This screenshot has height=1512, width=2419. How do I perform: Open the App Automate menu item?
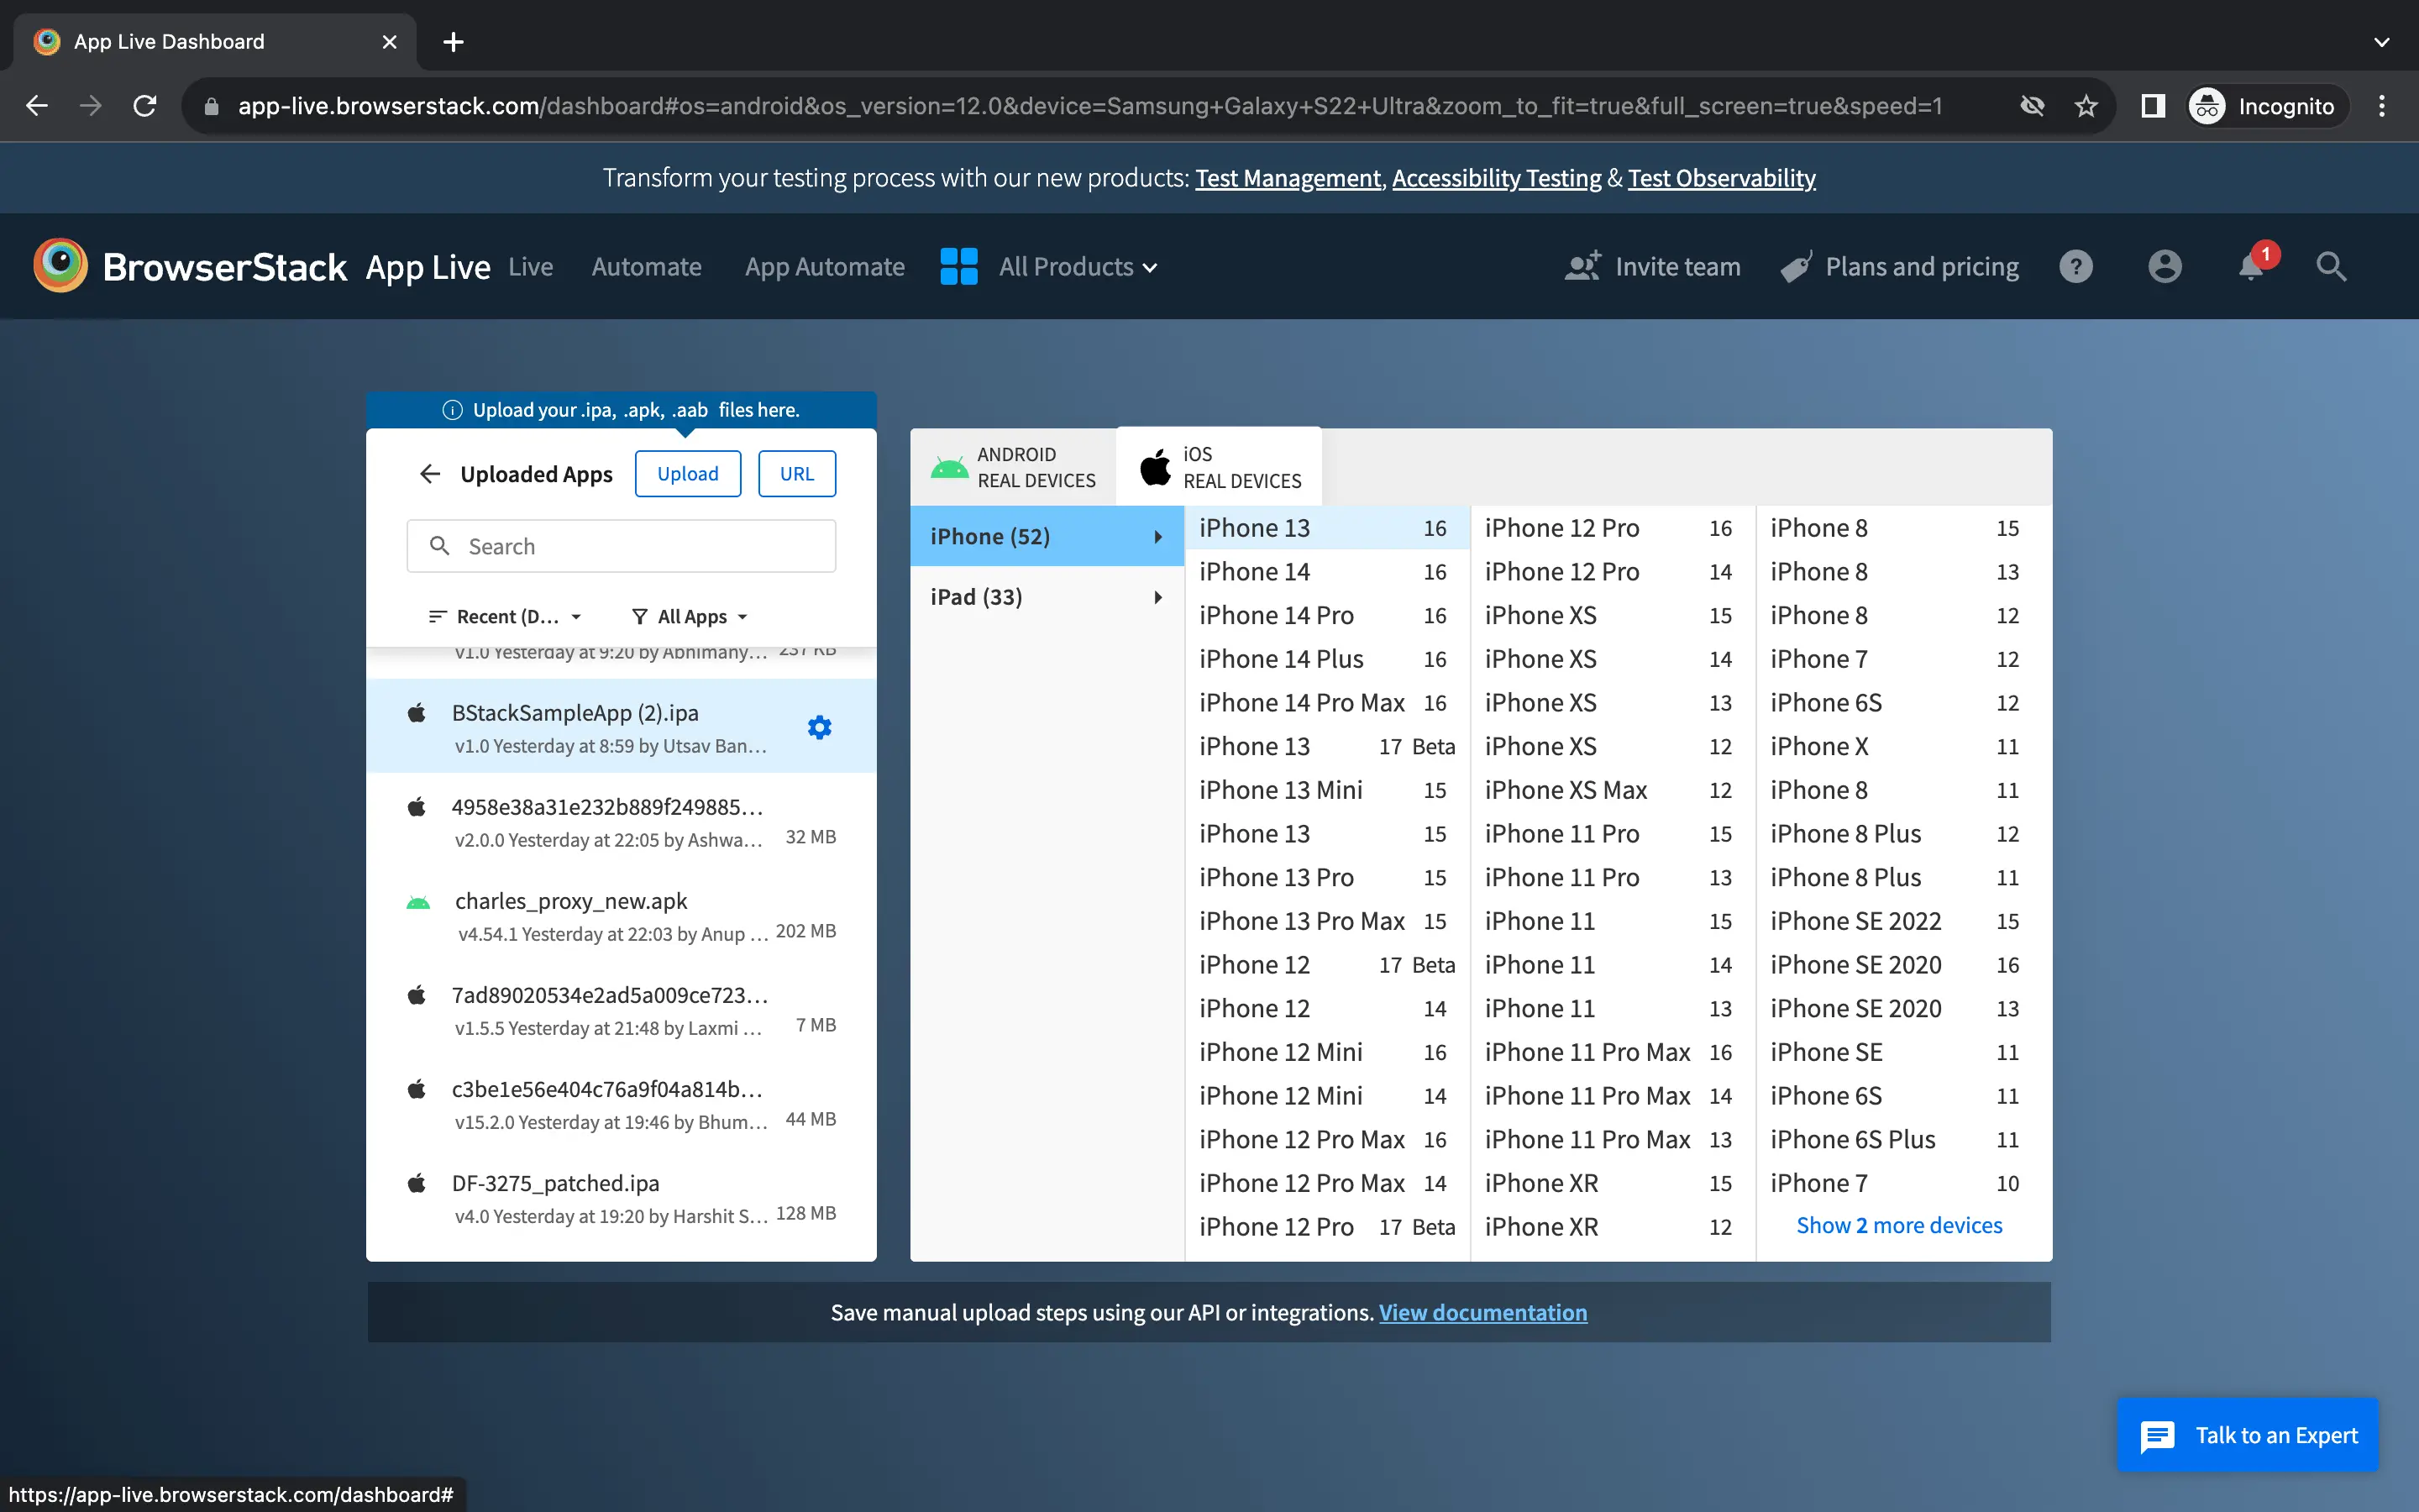click(824, 267)
